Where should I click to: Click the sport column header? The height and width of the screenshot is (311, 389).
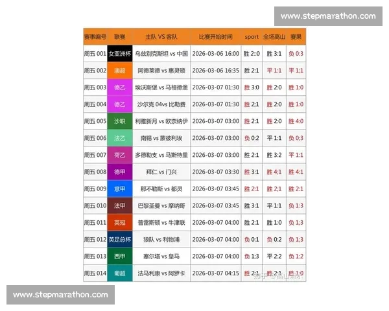point(252,37)
